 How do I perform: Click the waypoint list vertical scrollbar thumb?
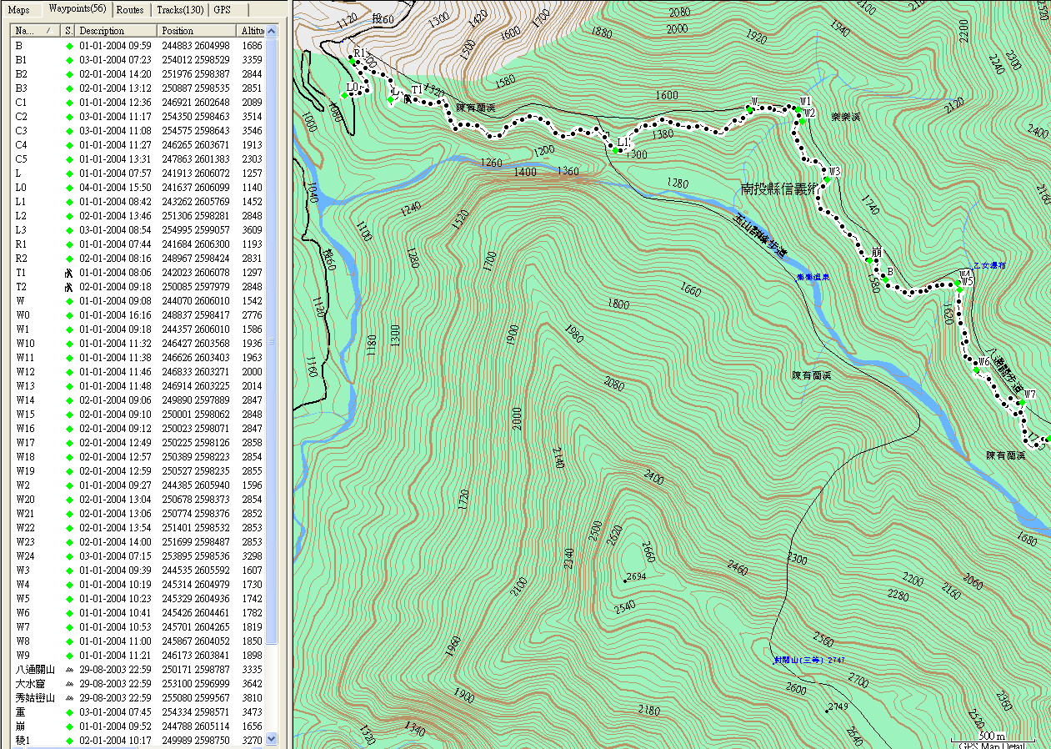[272, 340]
